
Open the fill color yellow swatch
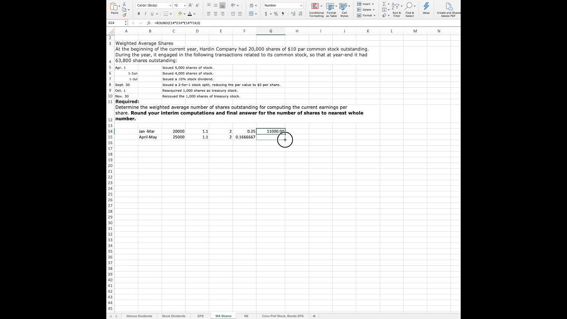pyautogui.click(x=180, y=14)
